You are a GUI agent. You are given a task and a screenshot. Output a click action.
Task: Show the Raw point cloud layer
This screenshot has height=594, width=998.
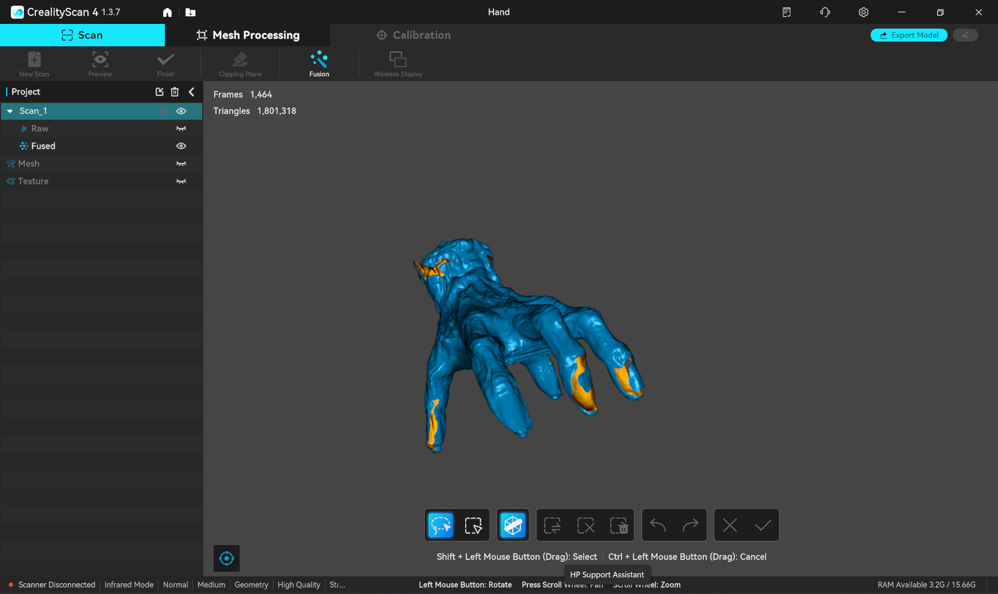coord(181,128)
